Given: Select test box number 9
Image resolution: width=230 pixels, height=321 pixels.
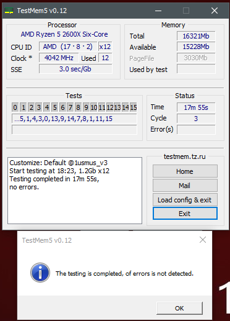Looking at the screenshot, I should [86, 107].
